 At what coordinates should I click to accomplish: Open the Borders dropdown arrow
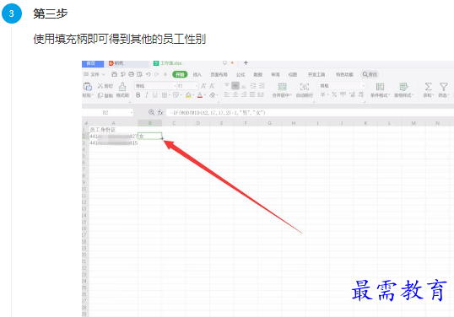[x=170, y=95]
